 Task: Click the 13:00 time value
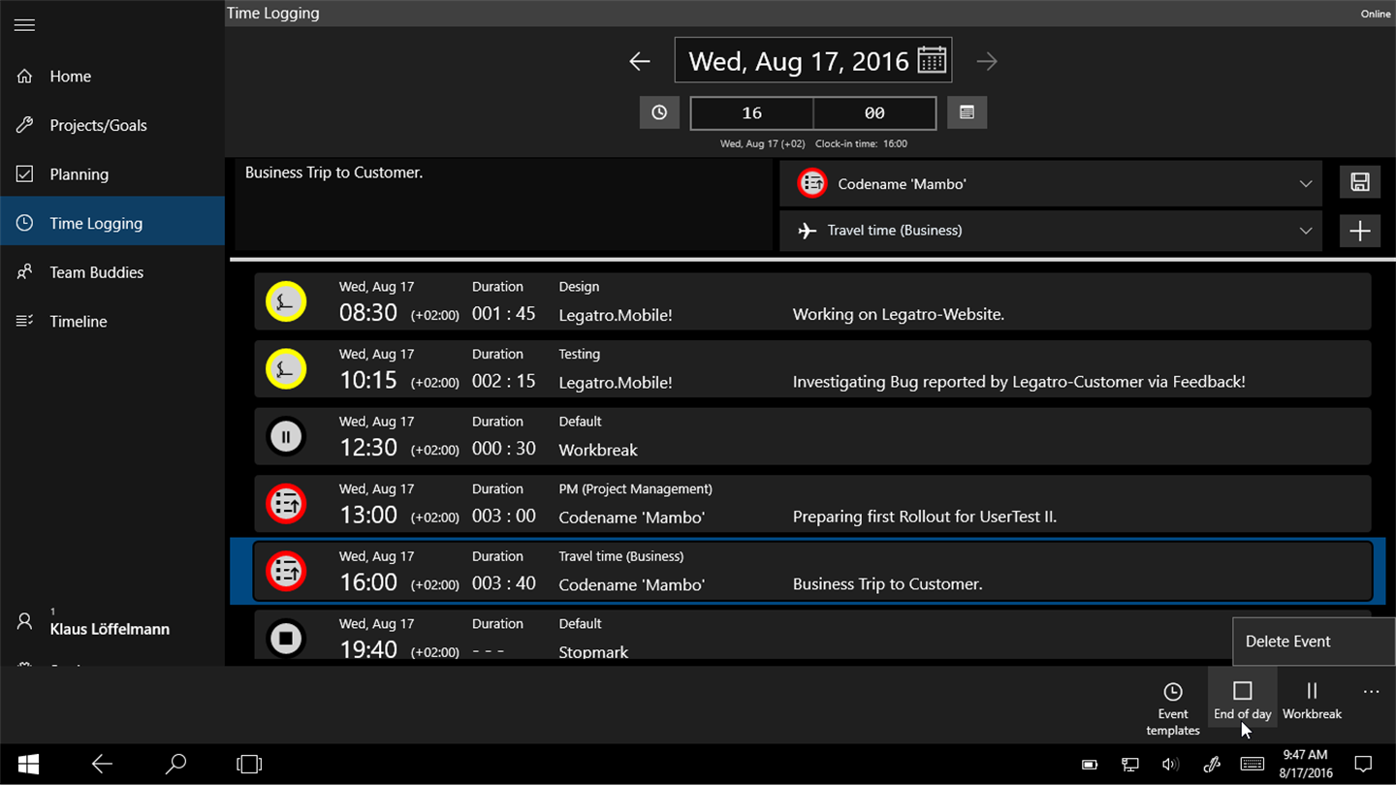click(368, 515)
